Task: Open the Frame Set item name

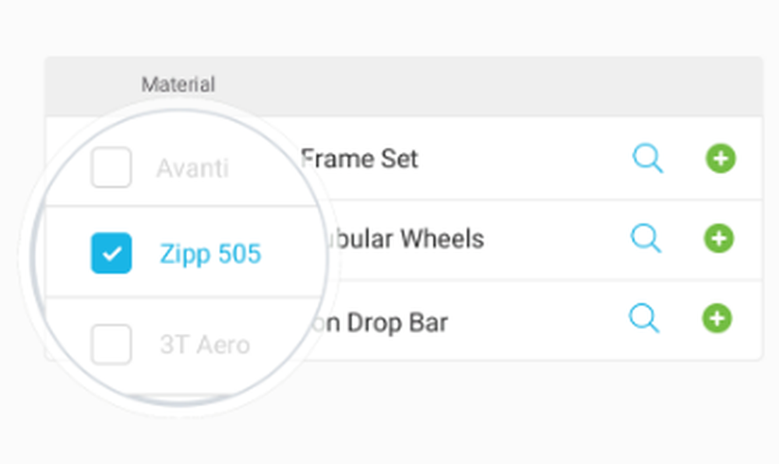Action: 360,159
